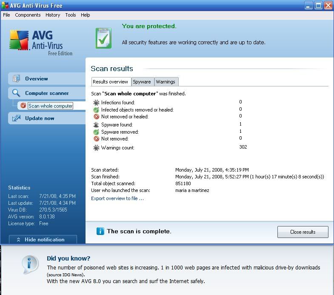This screenshot has height=295, width=334.
Task: Click the Infections found bug icon
Action: pyautogui.click(x=96, y=103)
